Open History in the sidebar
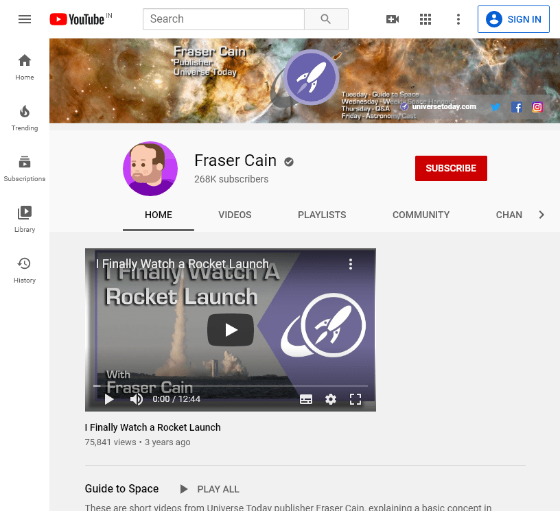Image resolution: width=560 pixels, height=511 pixels. coord(25,270)
